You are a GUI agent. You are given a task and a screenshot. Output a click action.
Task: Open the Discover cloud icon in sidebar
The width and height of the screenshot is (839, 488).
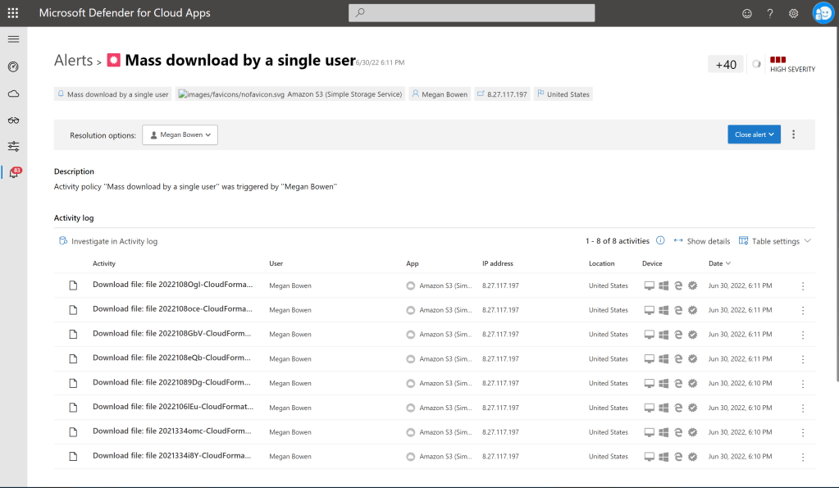tap(13, 93)
